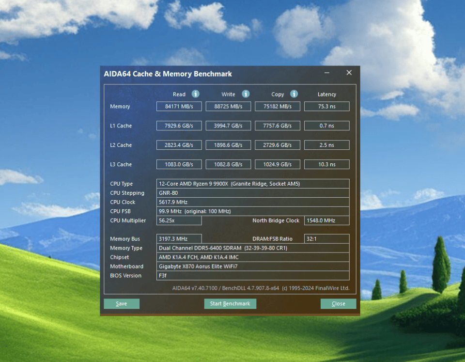This screenshot has width=465, height=362.
Task: Select the Memory Type DDR5-6400 field
Action: coord(252,248)
